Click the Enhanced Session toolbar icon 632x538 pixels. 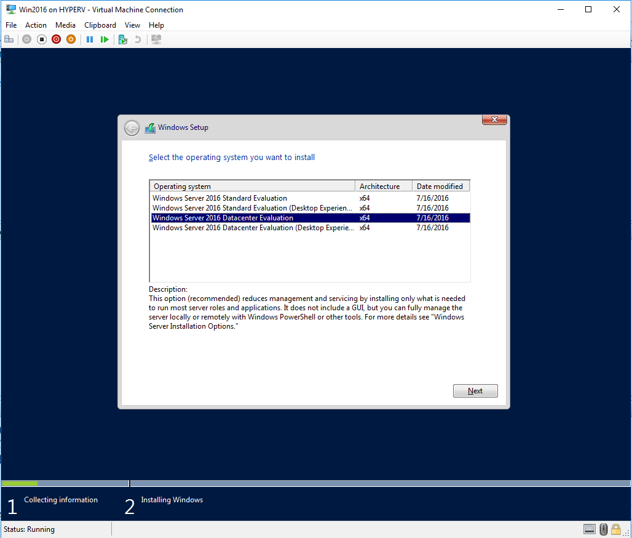(156, 39)
